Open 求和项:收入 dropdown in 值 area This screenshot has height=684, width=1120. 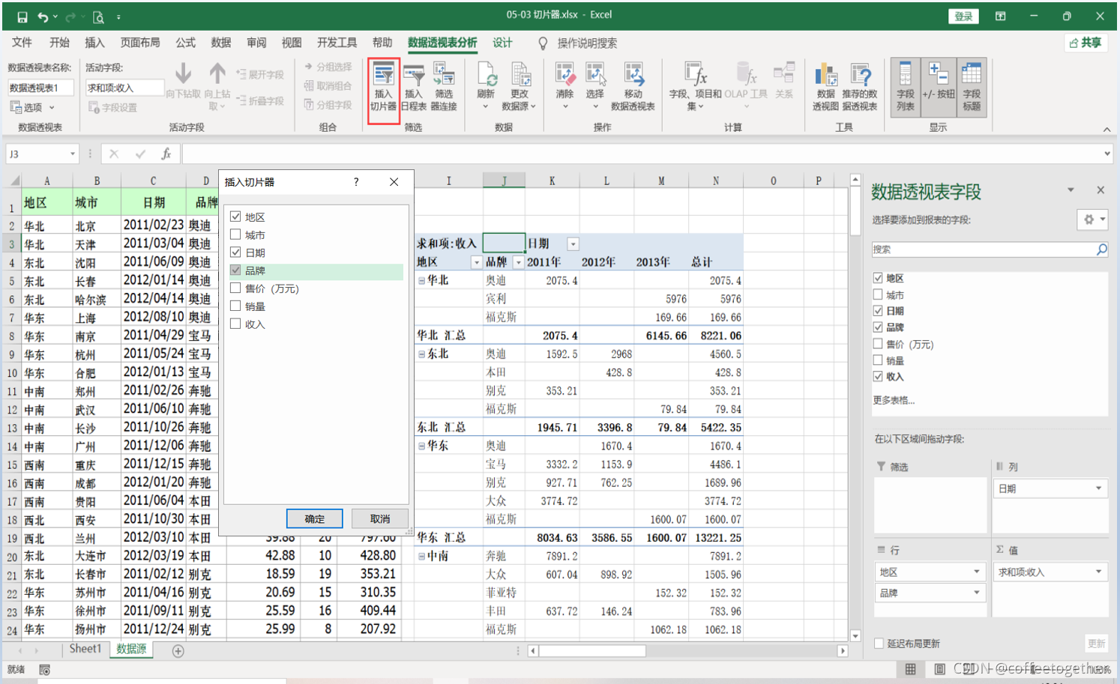[1098, 572]
